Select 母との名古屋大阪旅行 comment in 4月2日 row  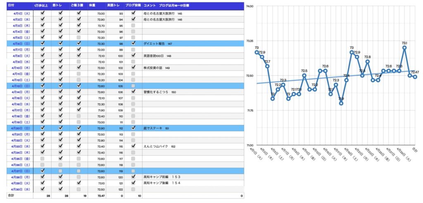point(193,19)
